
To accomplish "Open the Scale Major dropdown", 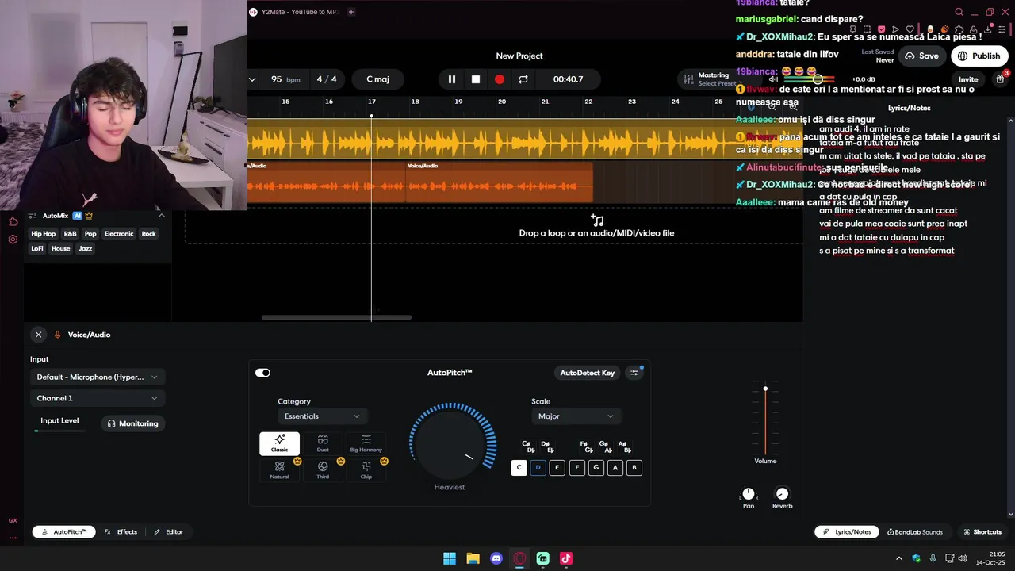I will click(575, 416).
